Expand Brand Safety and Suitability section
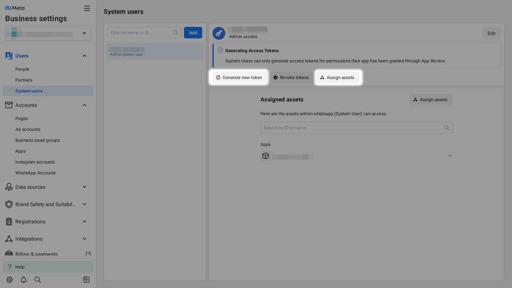This screenshot has width=512, height=288. pos(84,204)
